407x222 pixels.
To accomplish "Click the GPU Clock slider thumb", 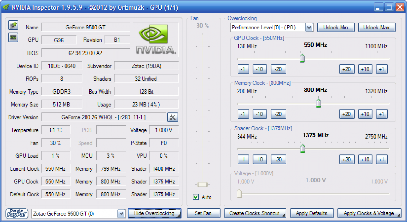I will click(302, 58).
